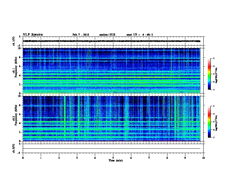This screenshot has width=229, height=177.
Task: Click the ch.1 voltage waveform trace
Action: pos(112,41)
